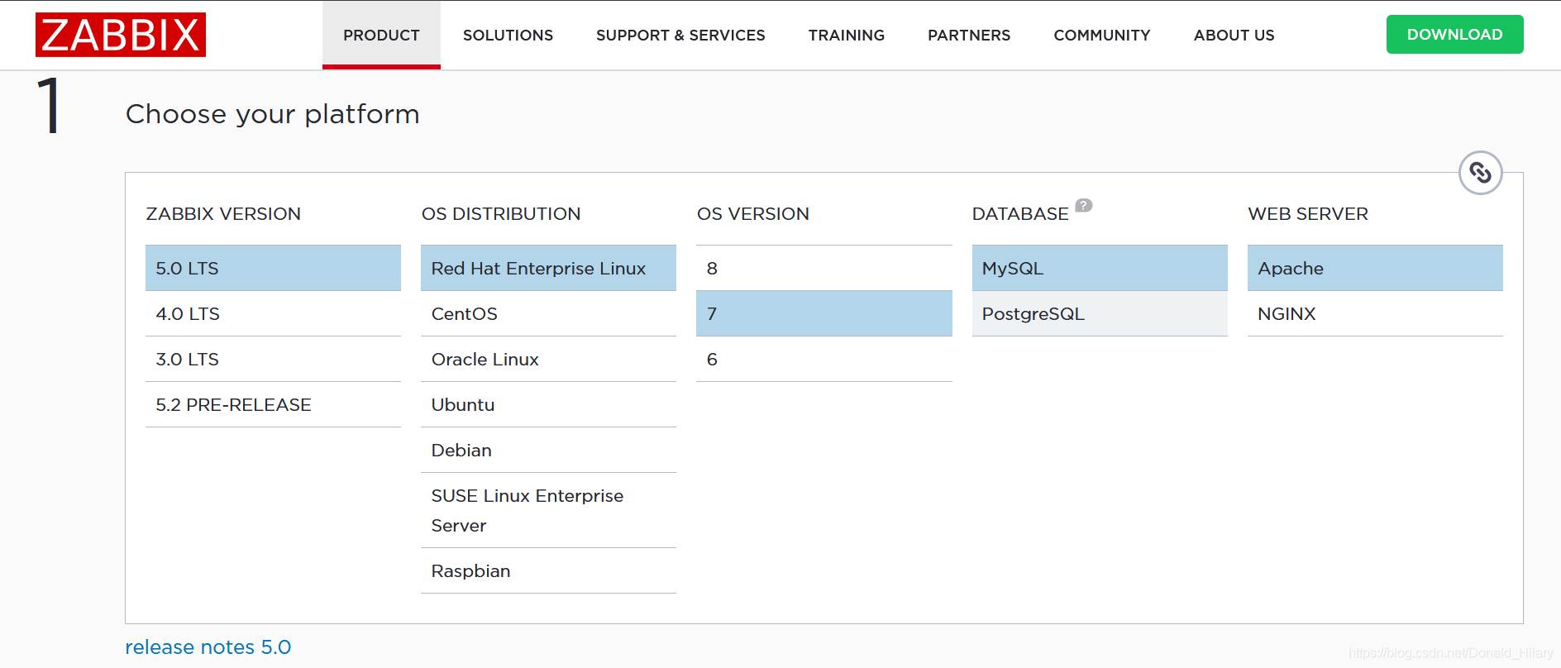Screen dimensions: 1561x668
Task: Click the green Download button
Action: pos(1454,35)
